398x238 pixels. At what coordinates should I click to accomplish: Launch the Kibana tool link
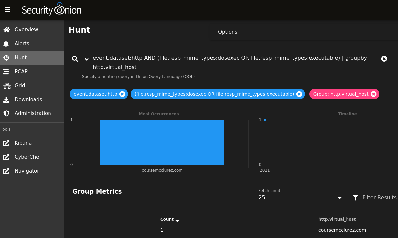(32, 143)
